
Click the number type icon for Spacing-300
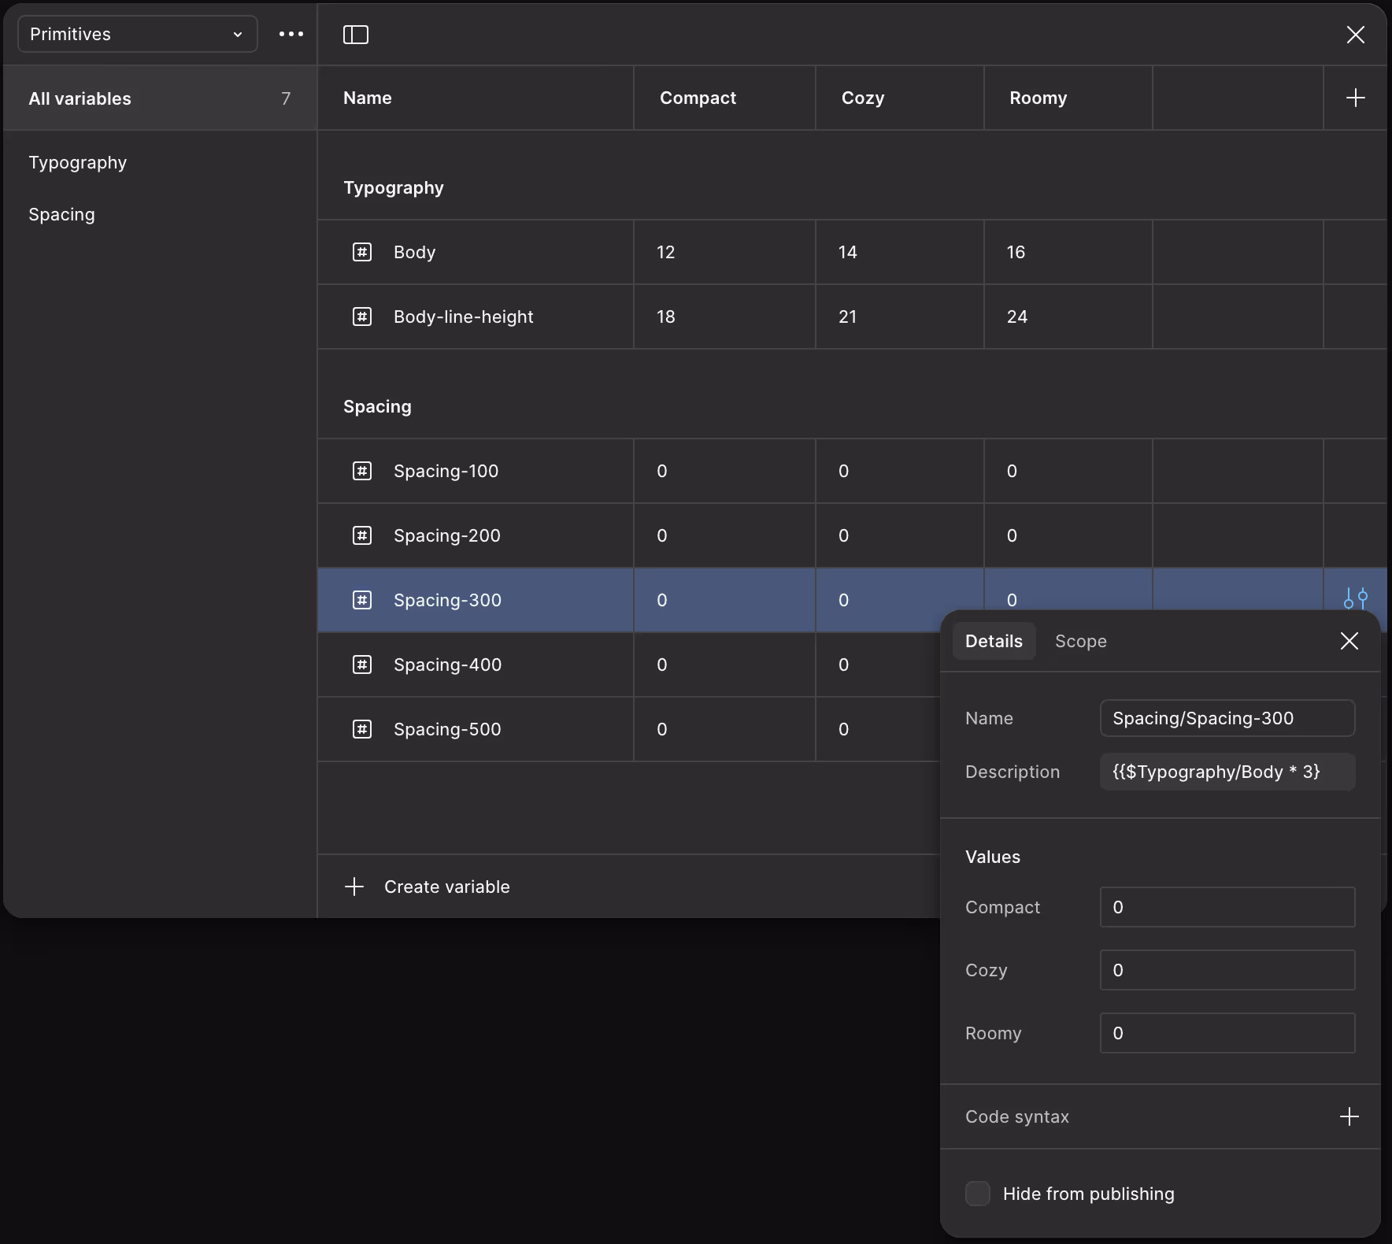tap(362, 600)
